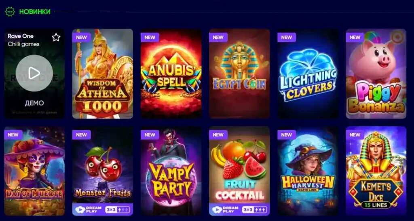Select the Egypt Coin game tile
The image size is (414, 221).
point(239,74)
